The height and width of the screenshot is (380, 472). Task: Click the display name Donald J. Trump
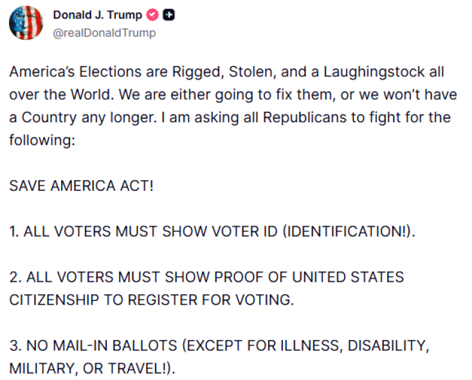point(98,15)
